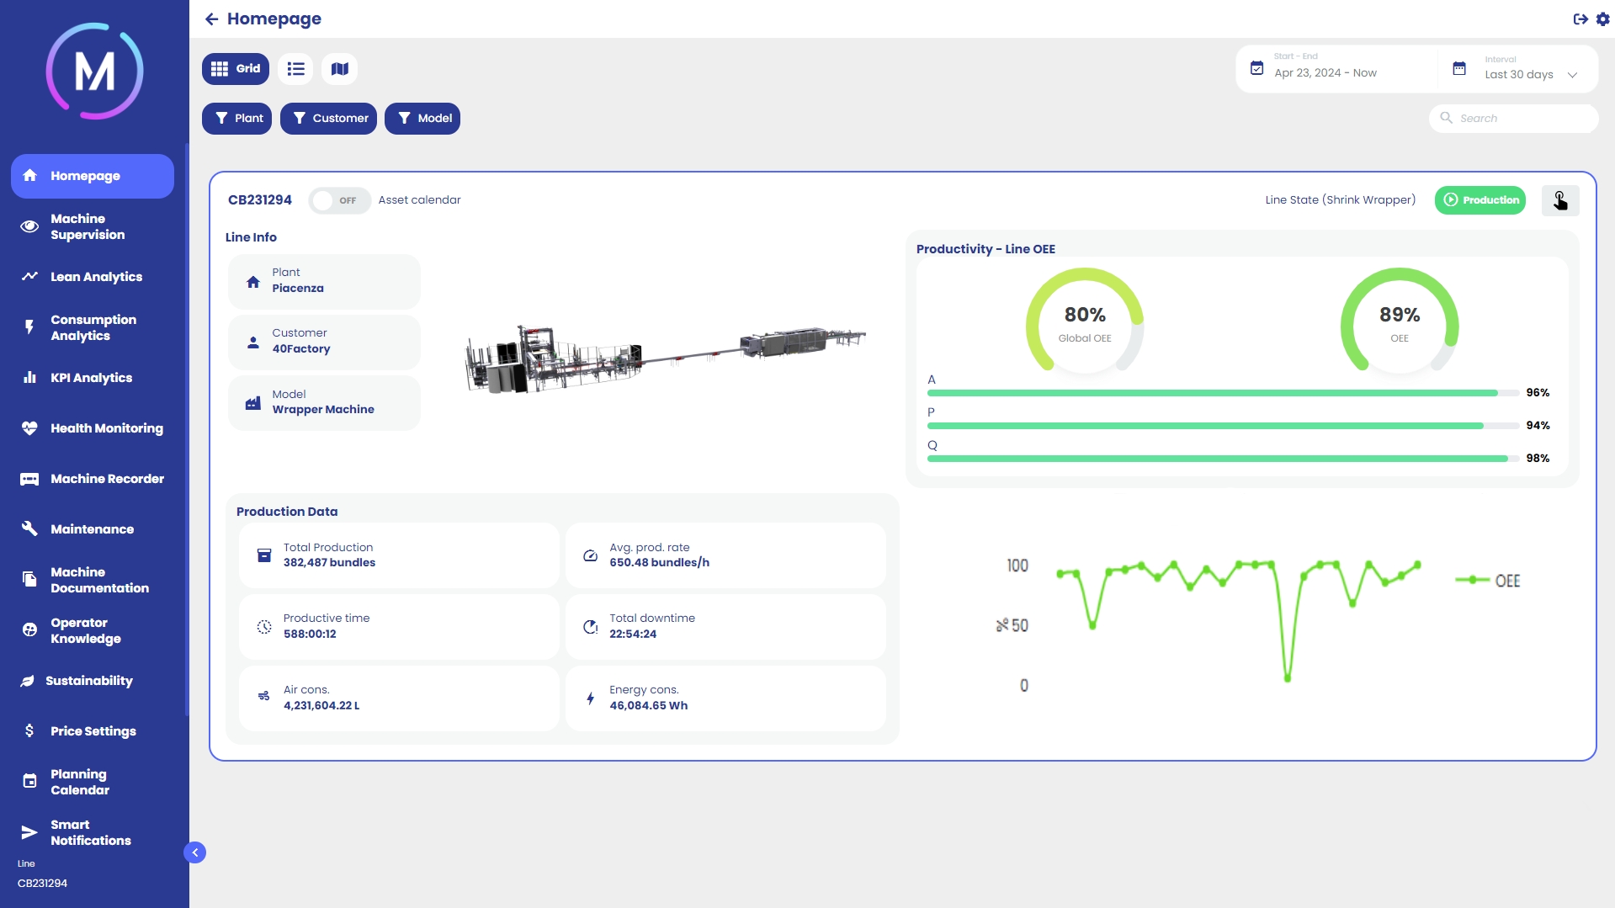Go to Health Monitoring menu item
1615x908 pixels.
(x=106, y=428)
